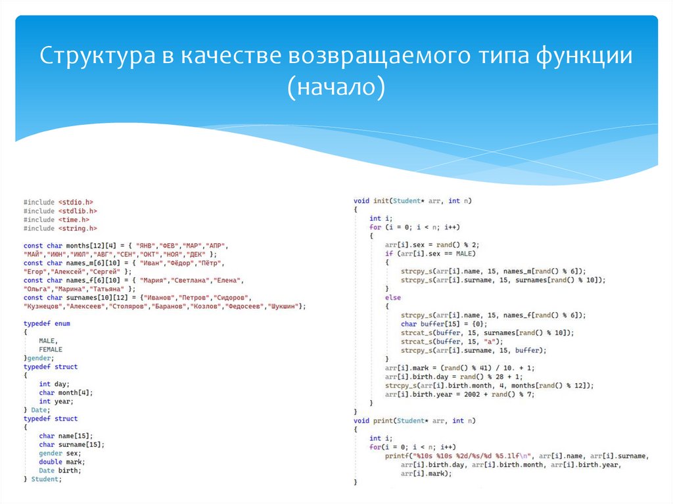The height and width of the screenshot is (504, 673).
Task: Click the "char month[4];" field
Action: [66, 393]
